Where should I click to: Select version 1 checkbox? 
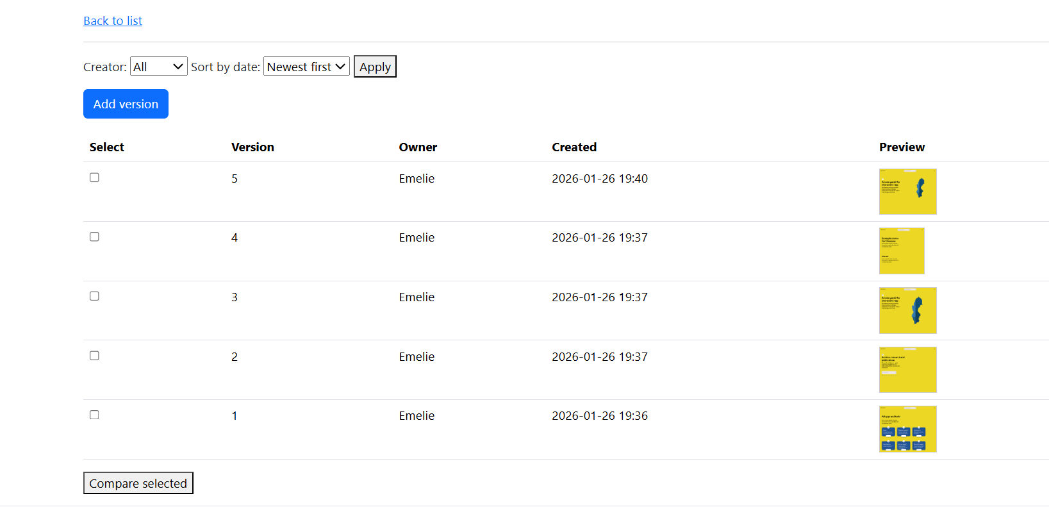pos(94,415)
